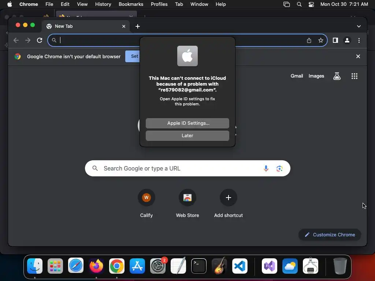The image size is (375, 281).
Task: Open the Window menu
Action: point(199,4)
